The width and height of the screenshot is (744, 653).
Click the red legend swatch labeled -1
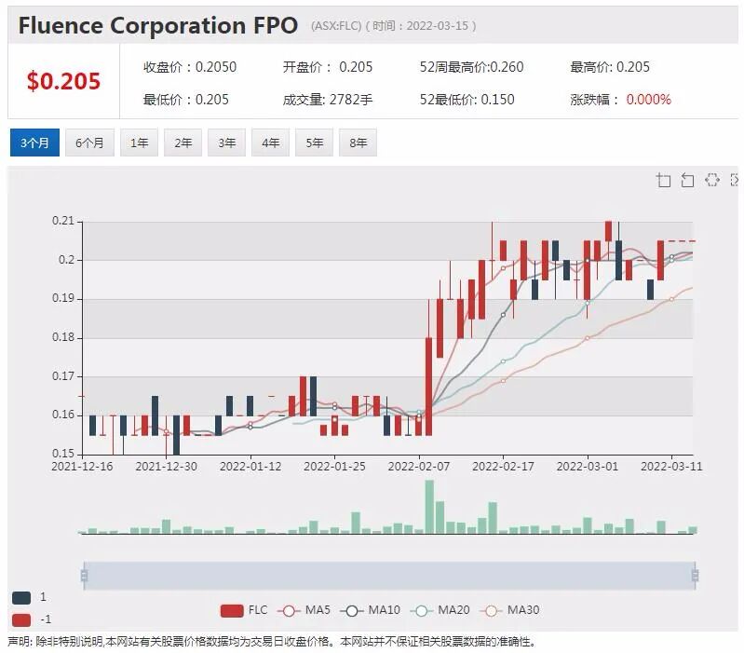pos(21,619)
